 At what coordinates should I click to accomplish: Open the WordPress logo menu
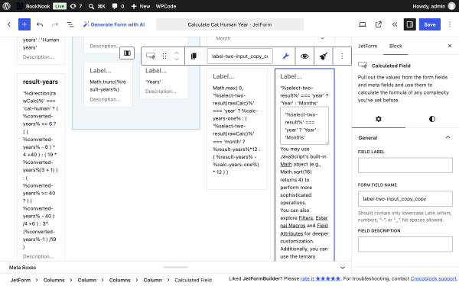click(x=6, y=6)
